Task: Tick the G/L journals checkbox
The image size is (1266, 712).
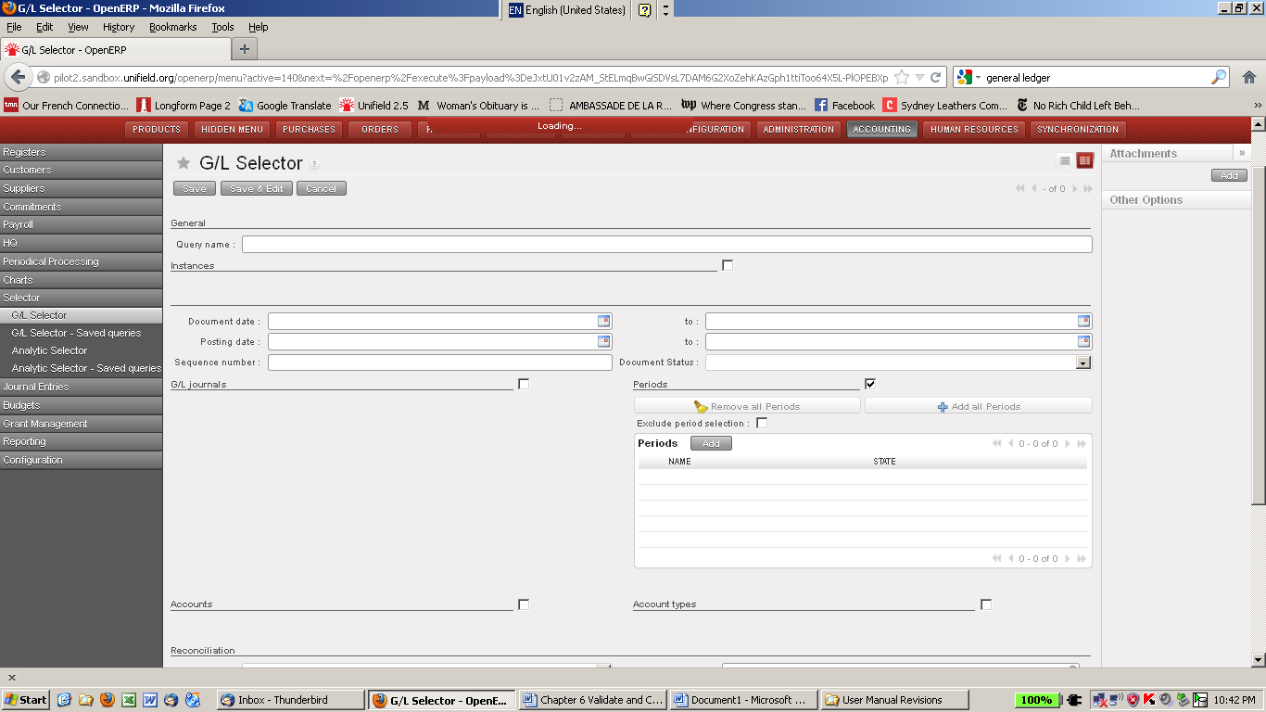Action: [x=524, y=384]
